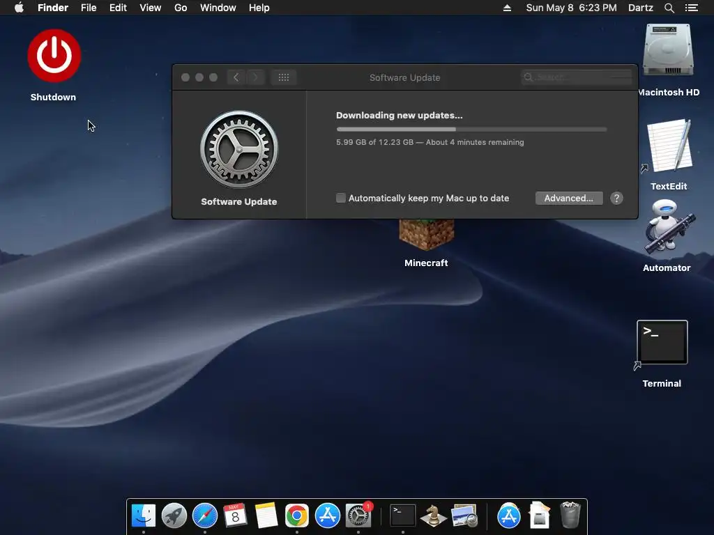The height and width of the screenshot is (535, 714).
Task: Launch Chess from the Dock
Action: tap(433, 516)
